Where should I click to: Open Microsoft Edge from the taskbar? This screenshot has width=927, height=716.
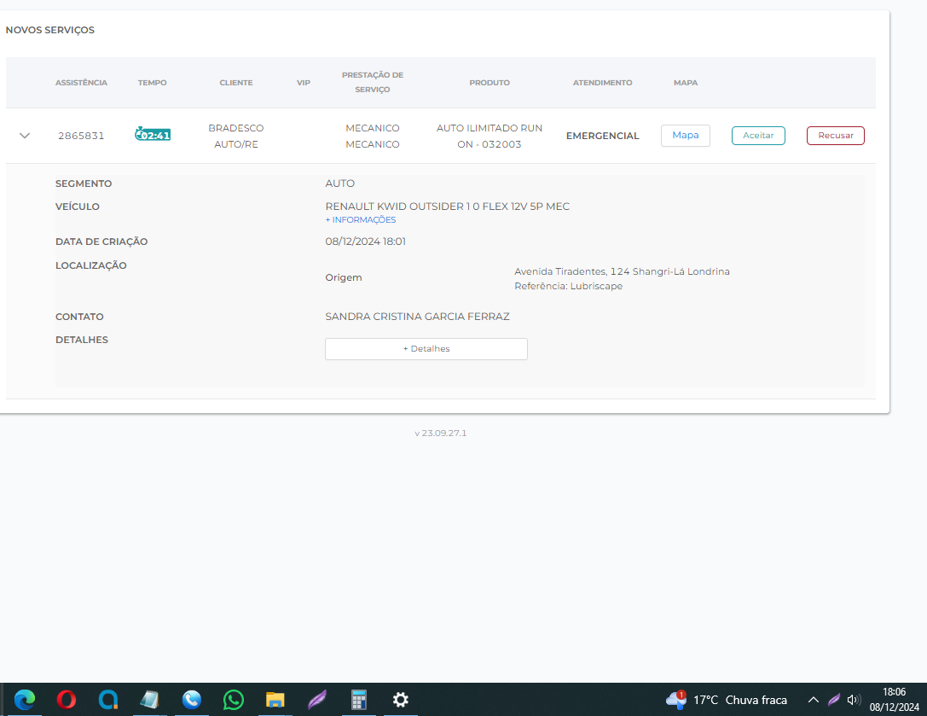(x=25, y=700)
